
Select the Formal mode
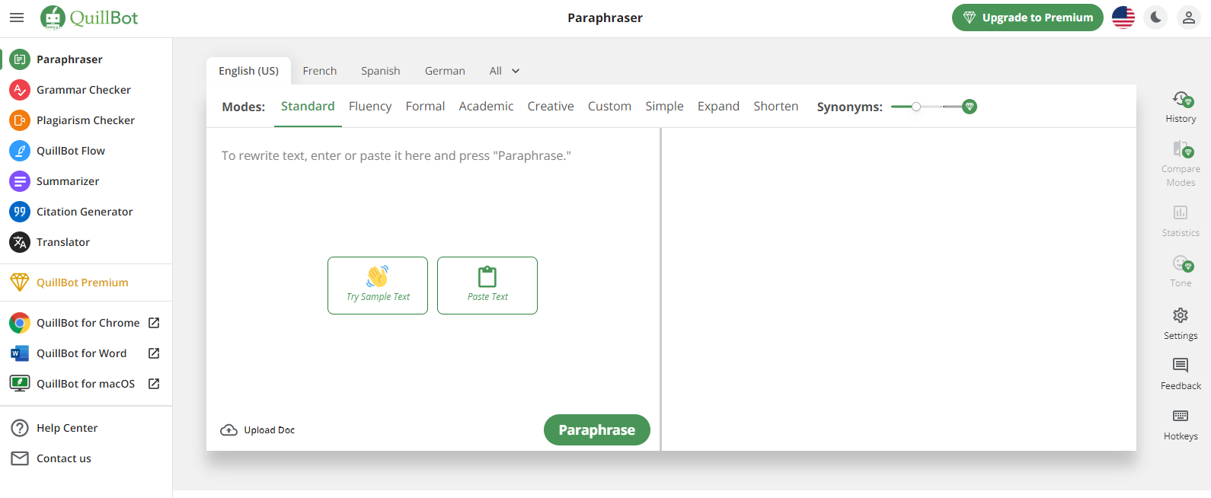(425, 107)
